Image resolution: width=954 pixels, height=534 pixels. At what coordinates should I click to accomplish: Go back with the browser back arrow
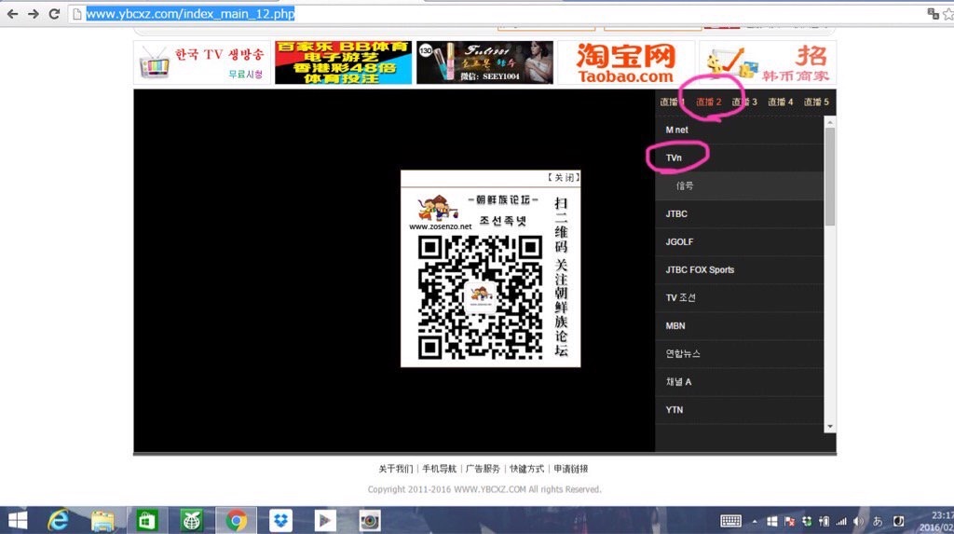12,13
